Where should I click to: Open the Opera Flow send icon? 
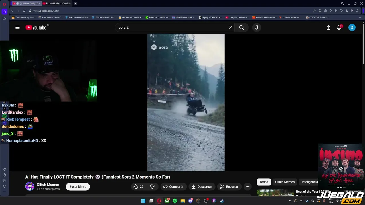pos(336,11)
